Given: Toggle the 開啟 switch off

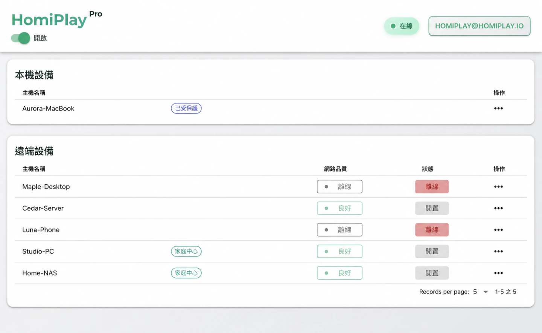Looking at the screenshot, I should tap(20, 38).
